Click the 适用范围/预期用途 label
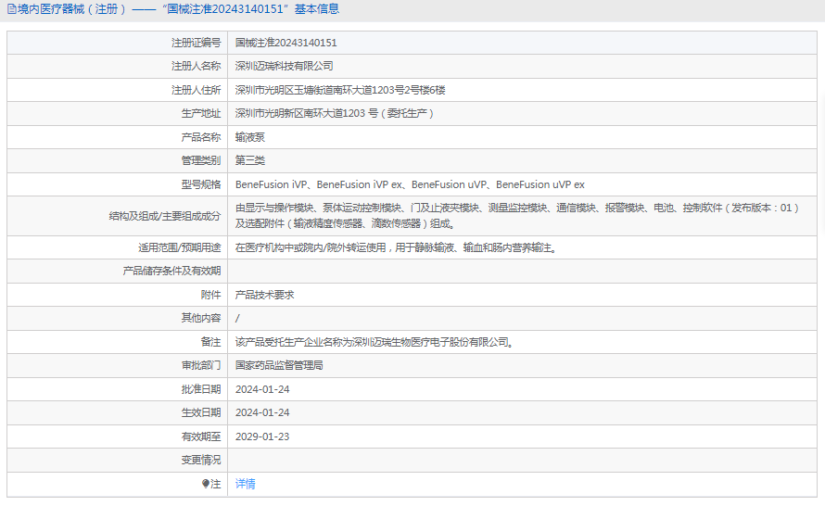 (x=180, y=247)
